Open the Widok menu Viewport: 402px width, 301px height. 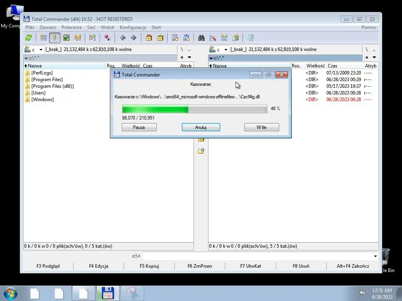pyautogui.click(x=108, y=27)
